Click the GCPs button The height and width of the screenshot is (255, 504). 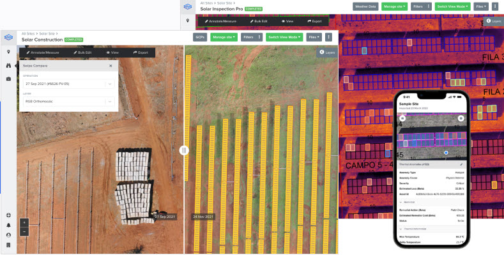pyautogui.click(x=200, y=37)
